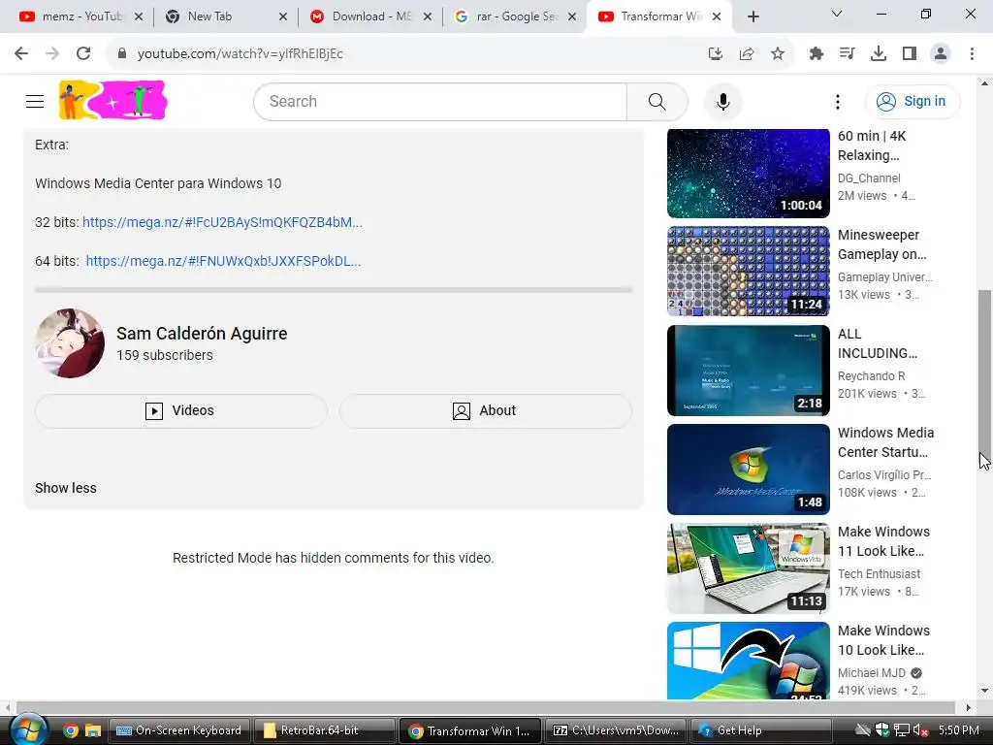The width and height of the screenshot is (993, 745).
Task: Open Sam Calderón Aguirre channel name
Action: pos(202,334)
